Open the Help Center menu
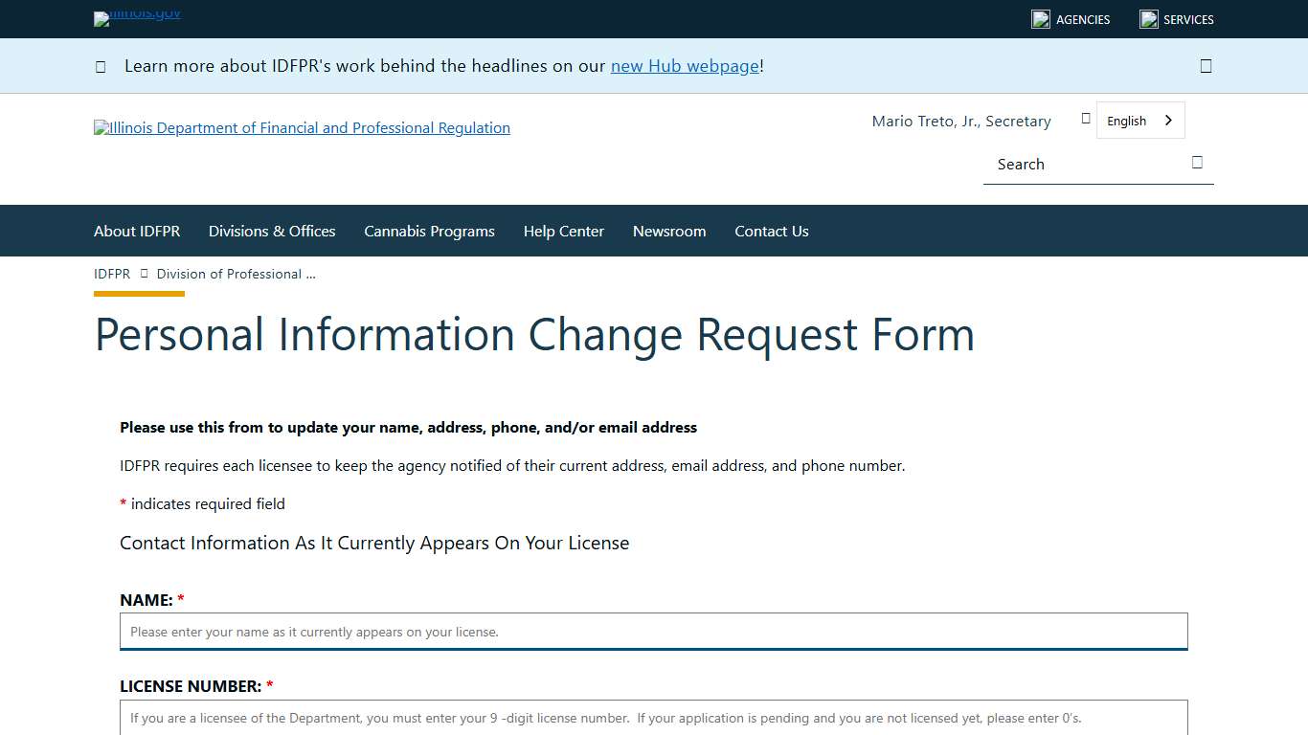 click(x=564, y=231)
